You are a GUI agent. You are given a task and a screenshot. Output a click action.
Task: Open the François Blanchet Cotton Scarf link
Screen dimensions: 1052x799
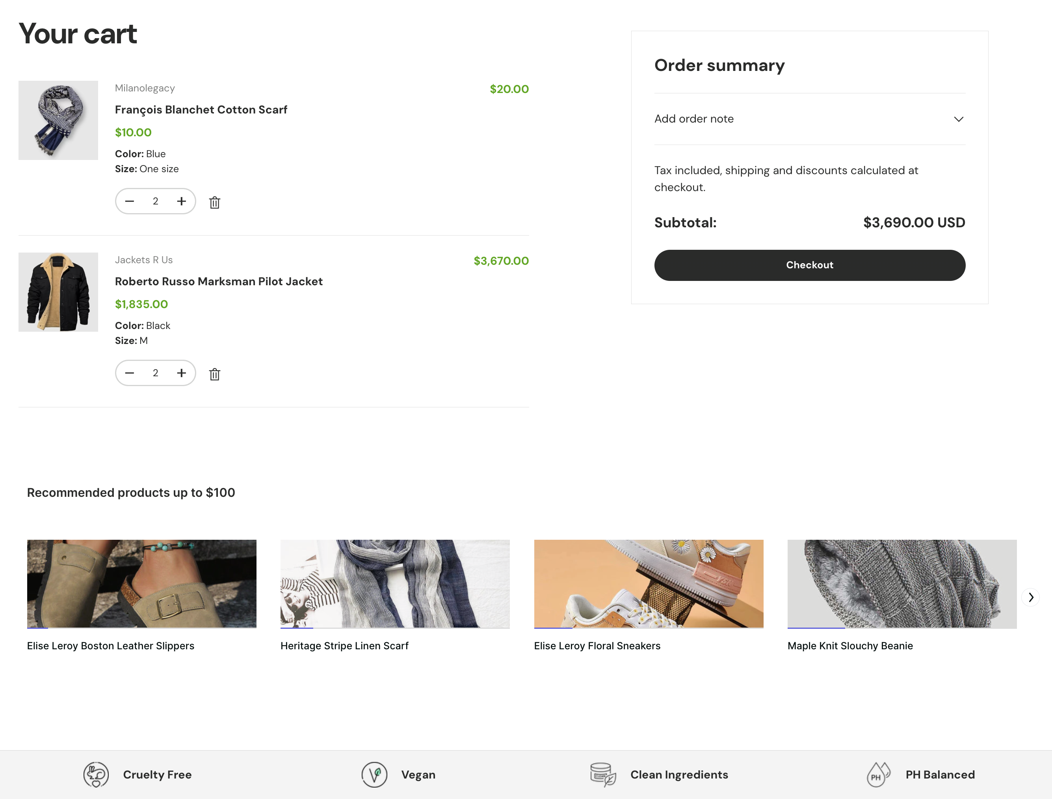(x=201, y=110)
